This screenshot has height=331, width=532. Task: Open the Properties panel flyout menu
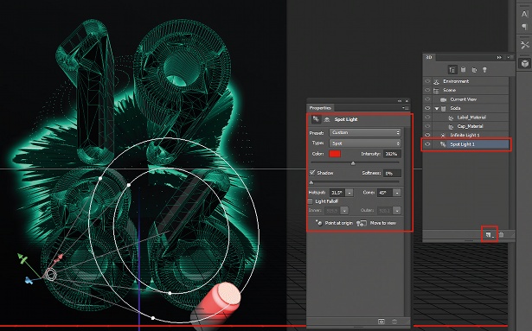coord(406,108)
